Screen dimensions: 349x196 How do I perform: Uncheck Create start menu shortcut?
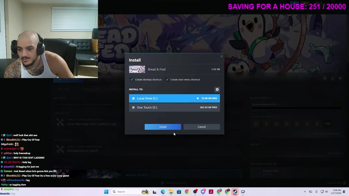[x=167, y=79]
